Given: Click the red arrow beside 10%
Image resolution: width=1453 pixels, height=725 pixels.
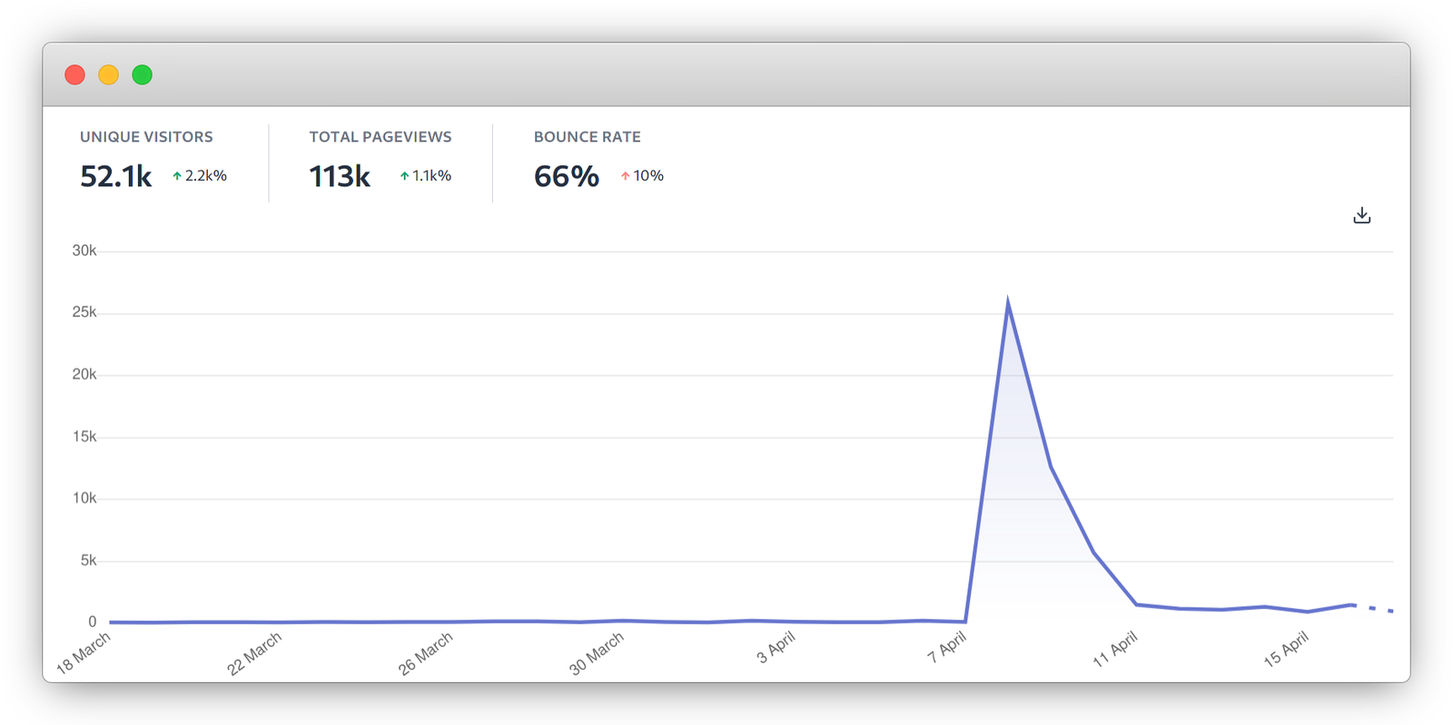Looking at the screenshot, I should click(625, 176).
